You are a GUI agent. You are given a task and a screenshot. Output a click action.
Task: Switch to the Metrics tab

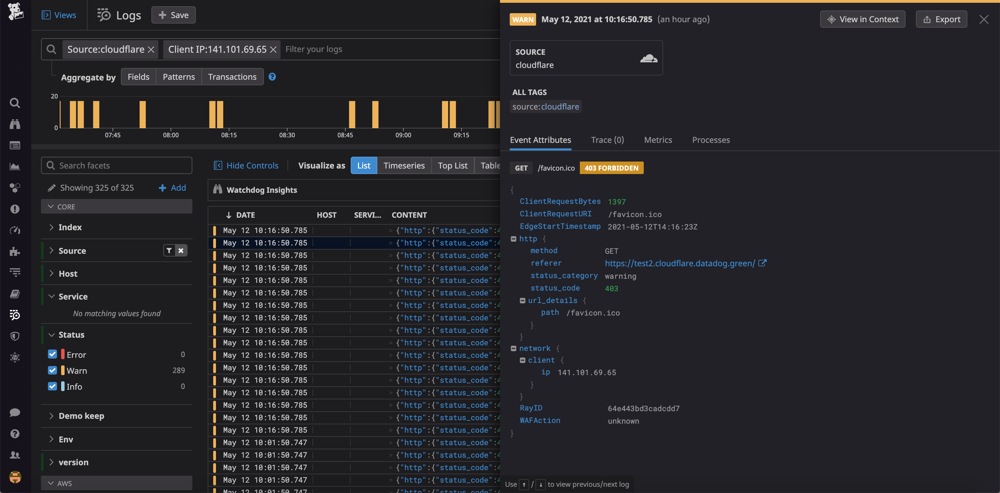click(658, 140)
